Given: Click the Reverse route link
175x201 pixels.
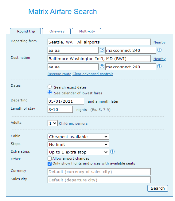Looking at the screenshot, I should (x=59, y=74).
